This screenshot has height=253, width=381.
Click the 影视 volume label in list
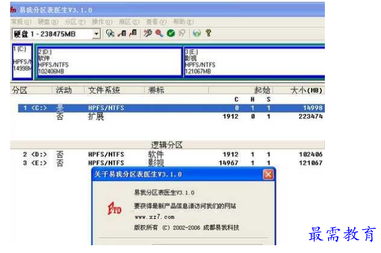coord(156,163)
